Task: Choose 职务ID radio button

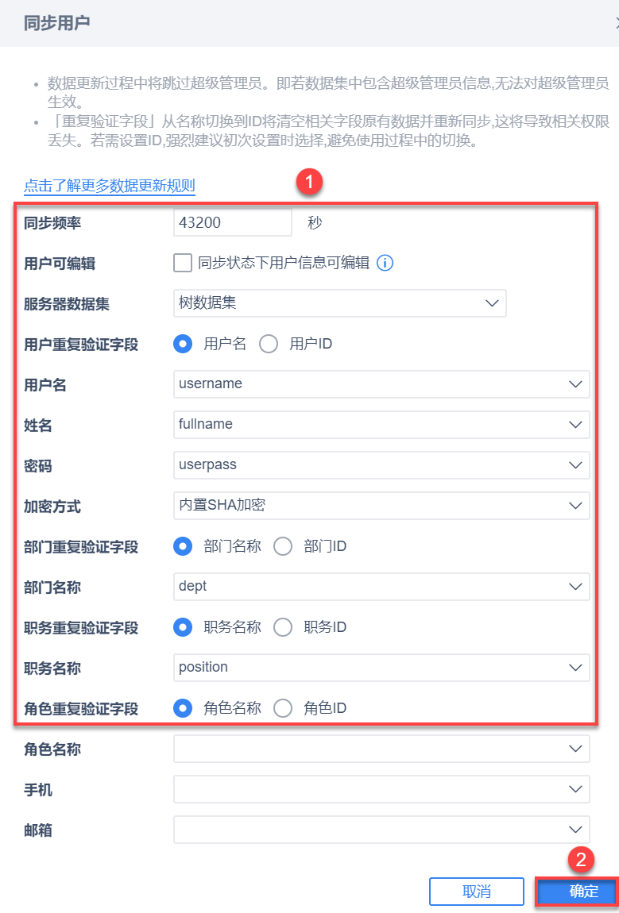Action: 283,627
